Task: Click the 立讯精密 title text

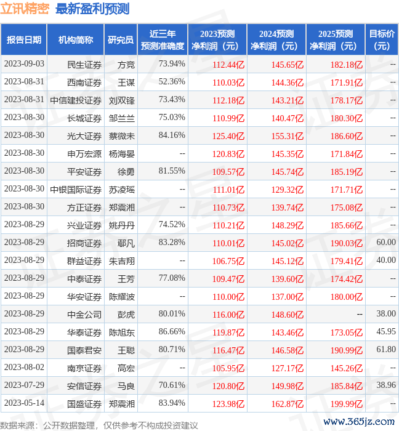Action: point(25,9)
